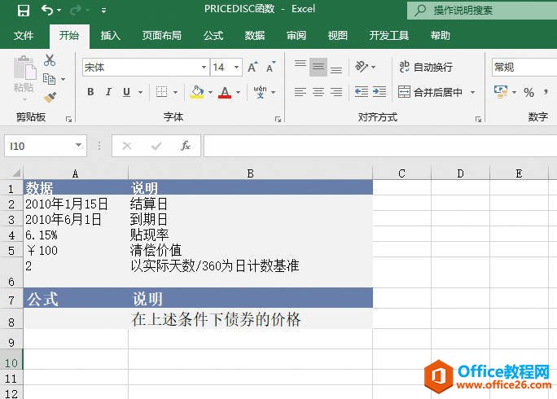Toggle underline formatting
The height and width of the screenshot is (399, 557).
[x=126, y=92]
